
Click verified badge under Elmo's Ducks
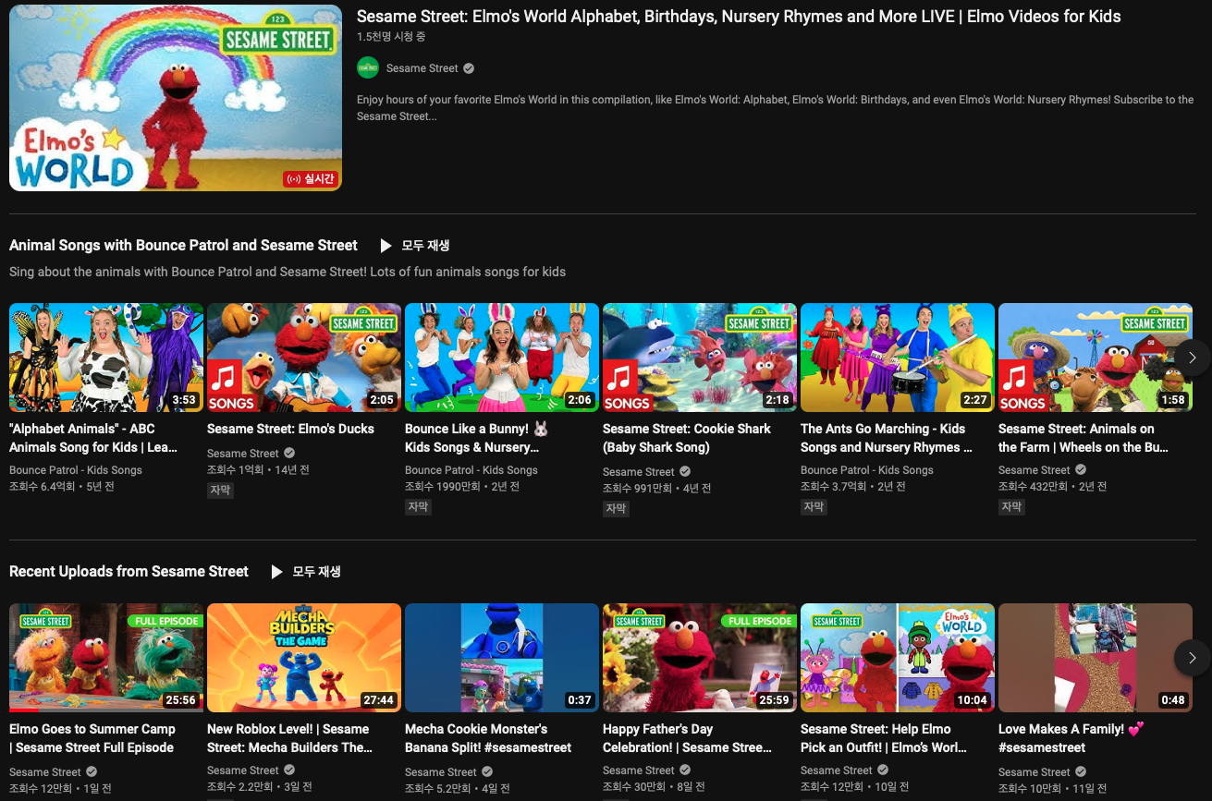(289, 454)
